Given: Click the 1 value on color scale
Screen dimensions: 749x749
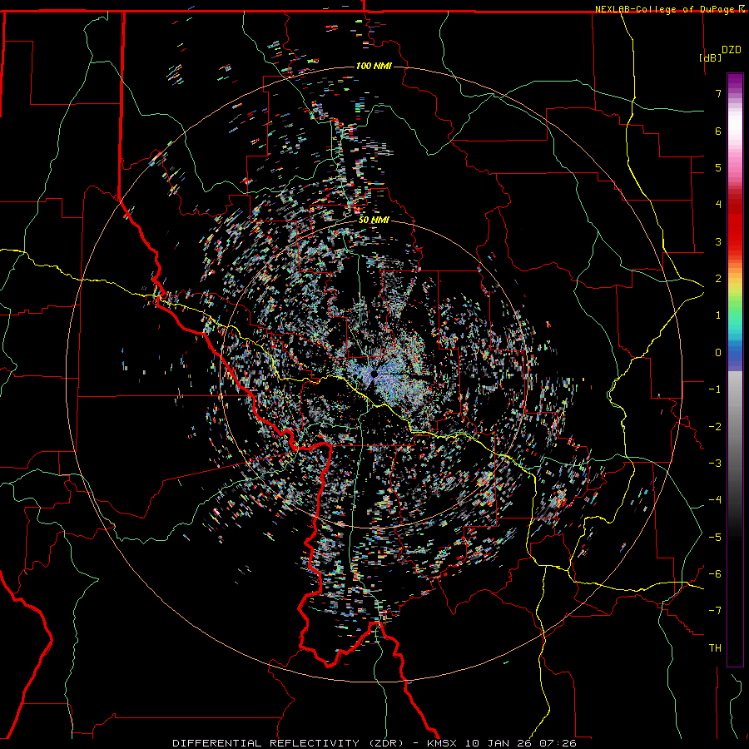Looking at the screenshot, I should [718, 315].
